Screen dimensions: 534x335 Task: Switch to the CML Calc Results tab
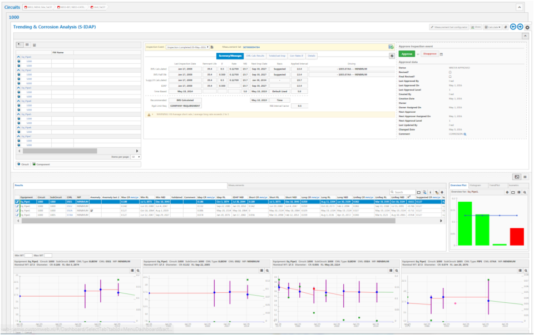[256, 56]
